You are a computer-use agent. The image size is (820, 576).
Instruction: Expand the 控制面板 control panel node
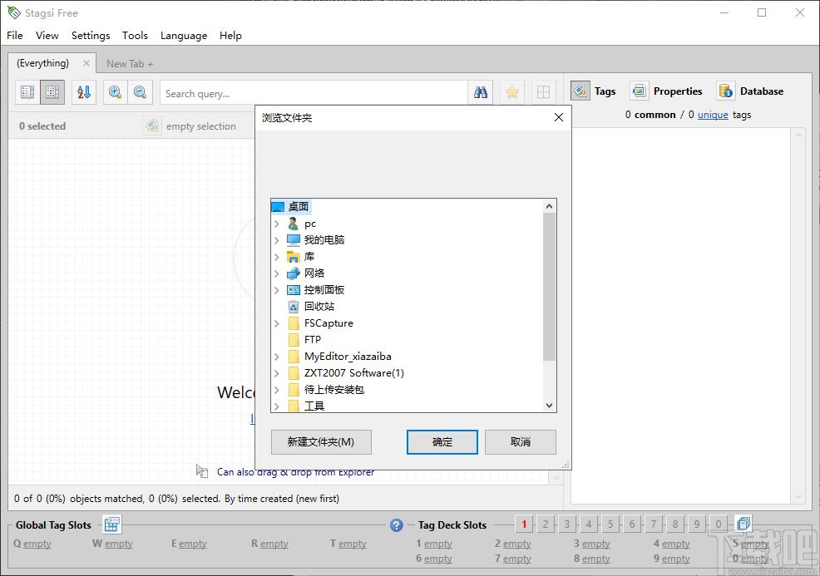click(277, 290)
